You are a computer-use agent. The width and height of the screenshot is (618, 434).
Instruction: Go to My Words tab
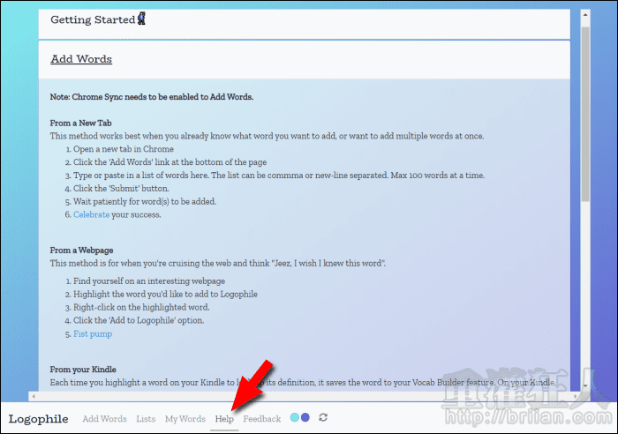[x=185, y=419]
